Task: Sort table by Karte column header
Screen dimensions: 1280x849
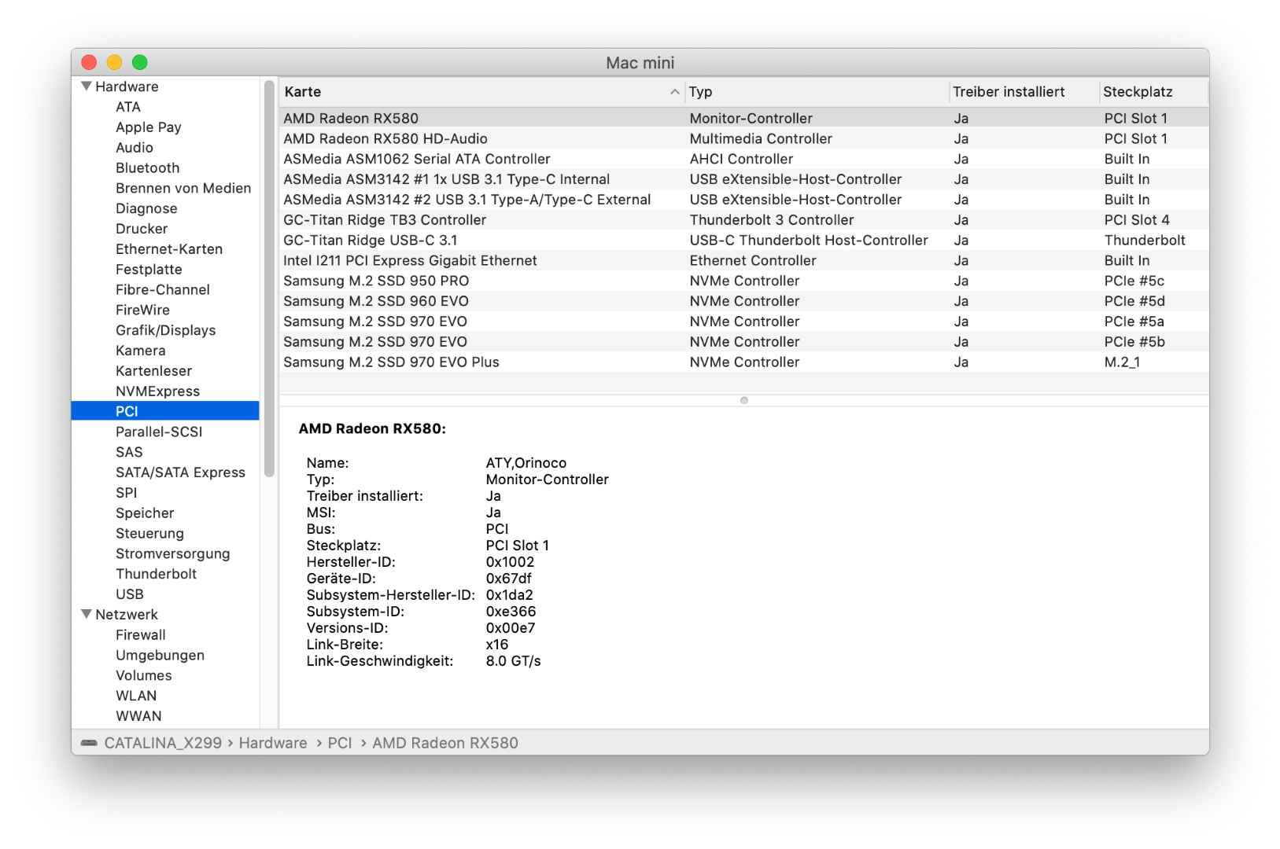Action: tap(481, 92)
